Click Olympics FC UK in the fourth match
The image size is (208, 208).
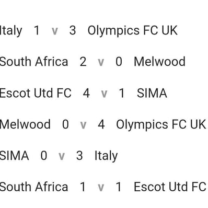click(161, 125)
